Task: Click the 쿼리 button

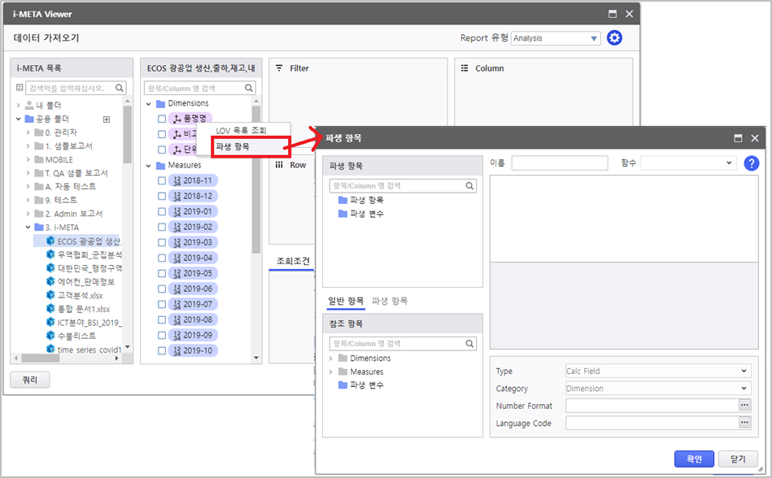Action: [x=29, y=380]
